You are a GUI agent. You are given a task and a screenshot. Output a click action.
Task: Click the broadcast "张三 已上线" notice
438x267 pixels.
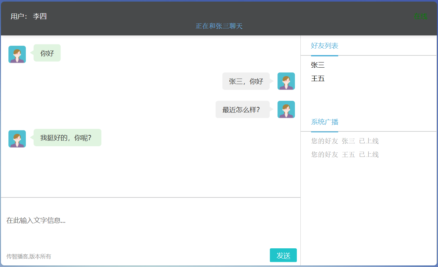tap(345, 141)
